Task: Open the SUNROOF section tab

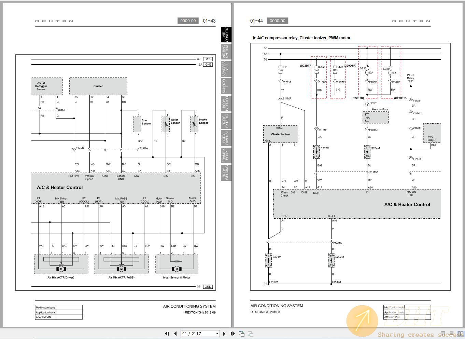Action: coord(226,86)
